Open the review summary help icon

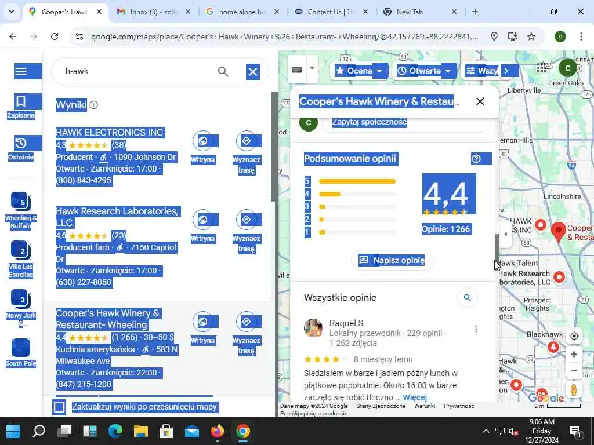tap(477, 159)
